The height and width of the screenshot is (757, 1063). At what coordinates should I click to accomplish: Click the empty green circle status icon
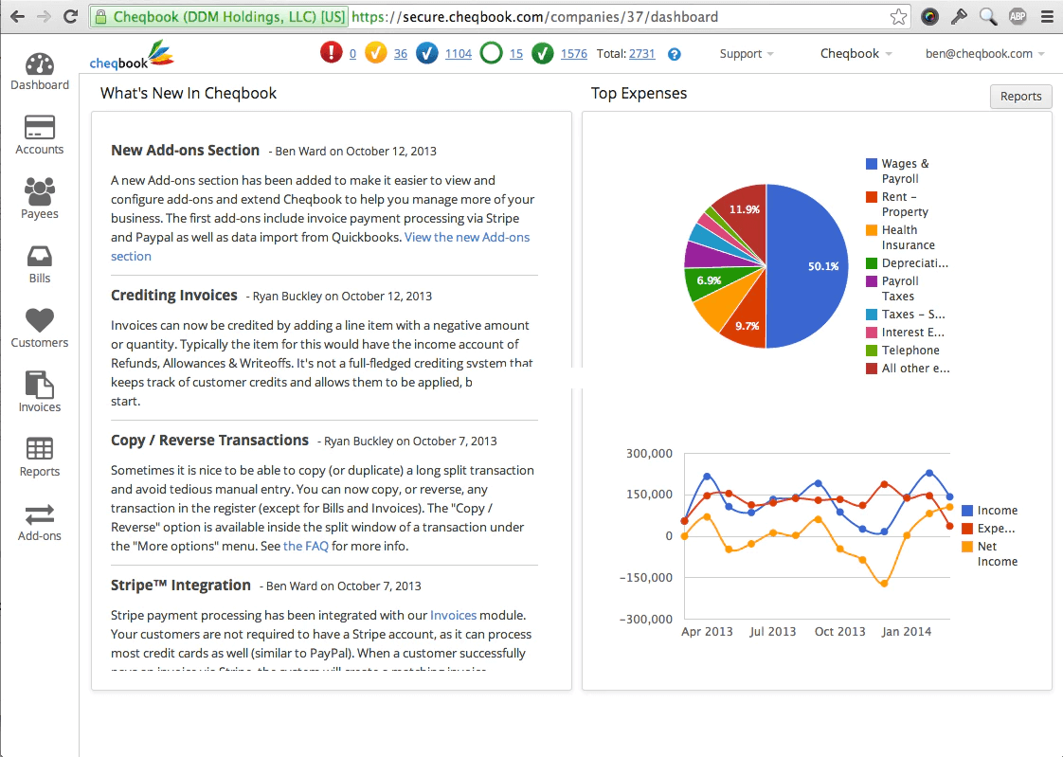[491, 53]
